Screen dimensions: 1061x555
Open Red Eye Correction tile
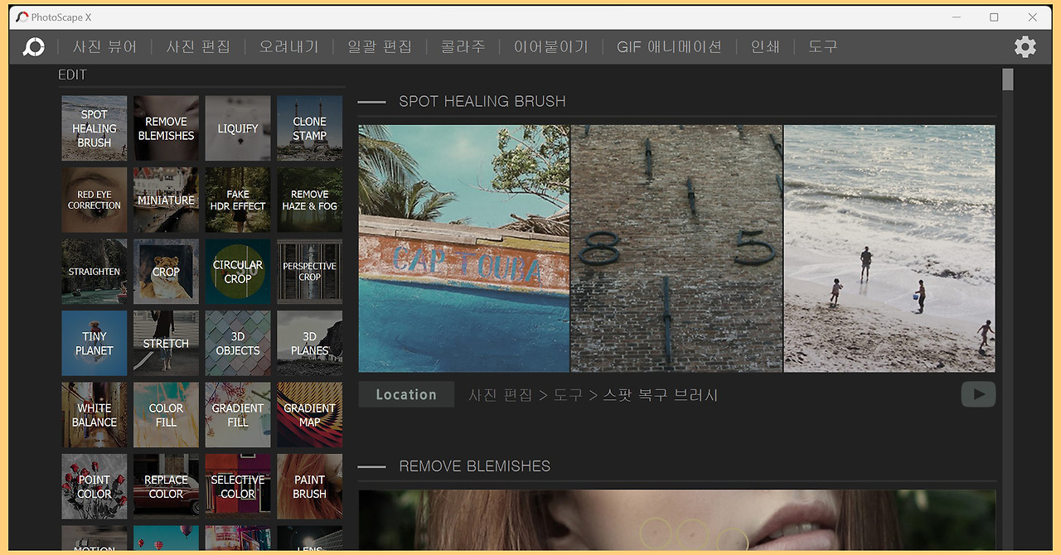94,200
